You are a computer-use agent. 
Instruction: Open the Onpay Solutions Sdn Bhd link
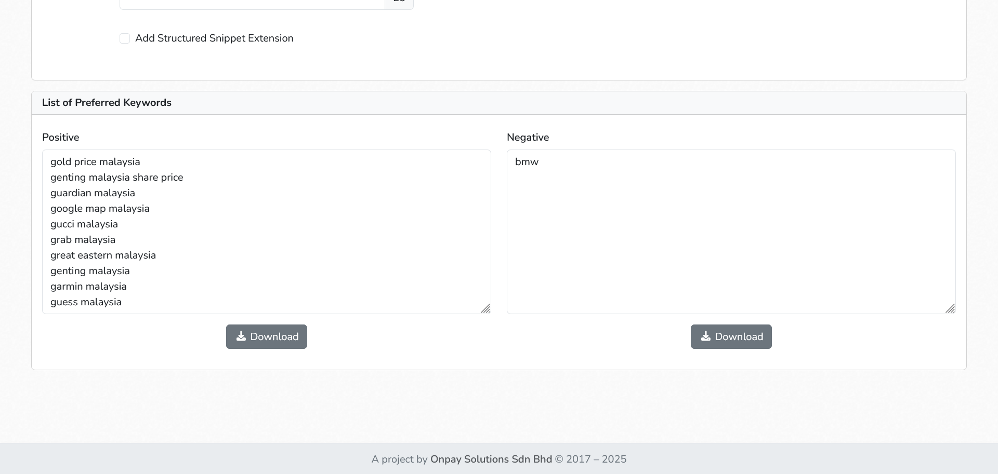point(491,459)
